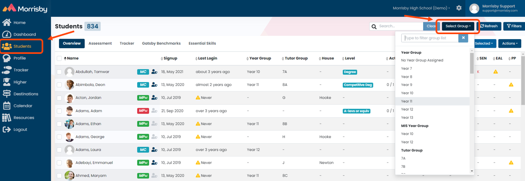This screenshot has height=181, width=525.
Task: Open the Actions dropdown
Action: tap(510, 44)
